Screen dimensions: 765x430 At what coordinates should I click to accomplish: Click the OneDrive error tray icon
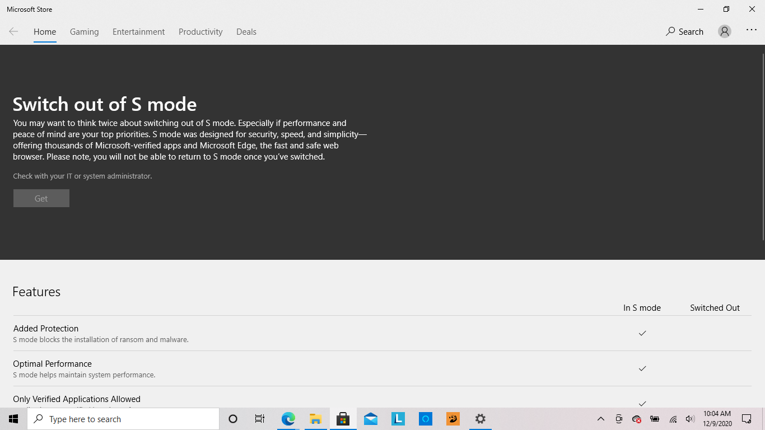[x=637, y=419]
